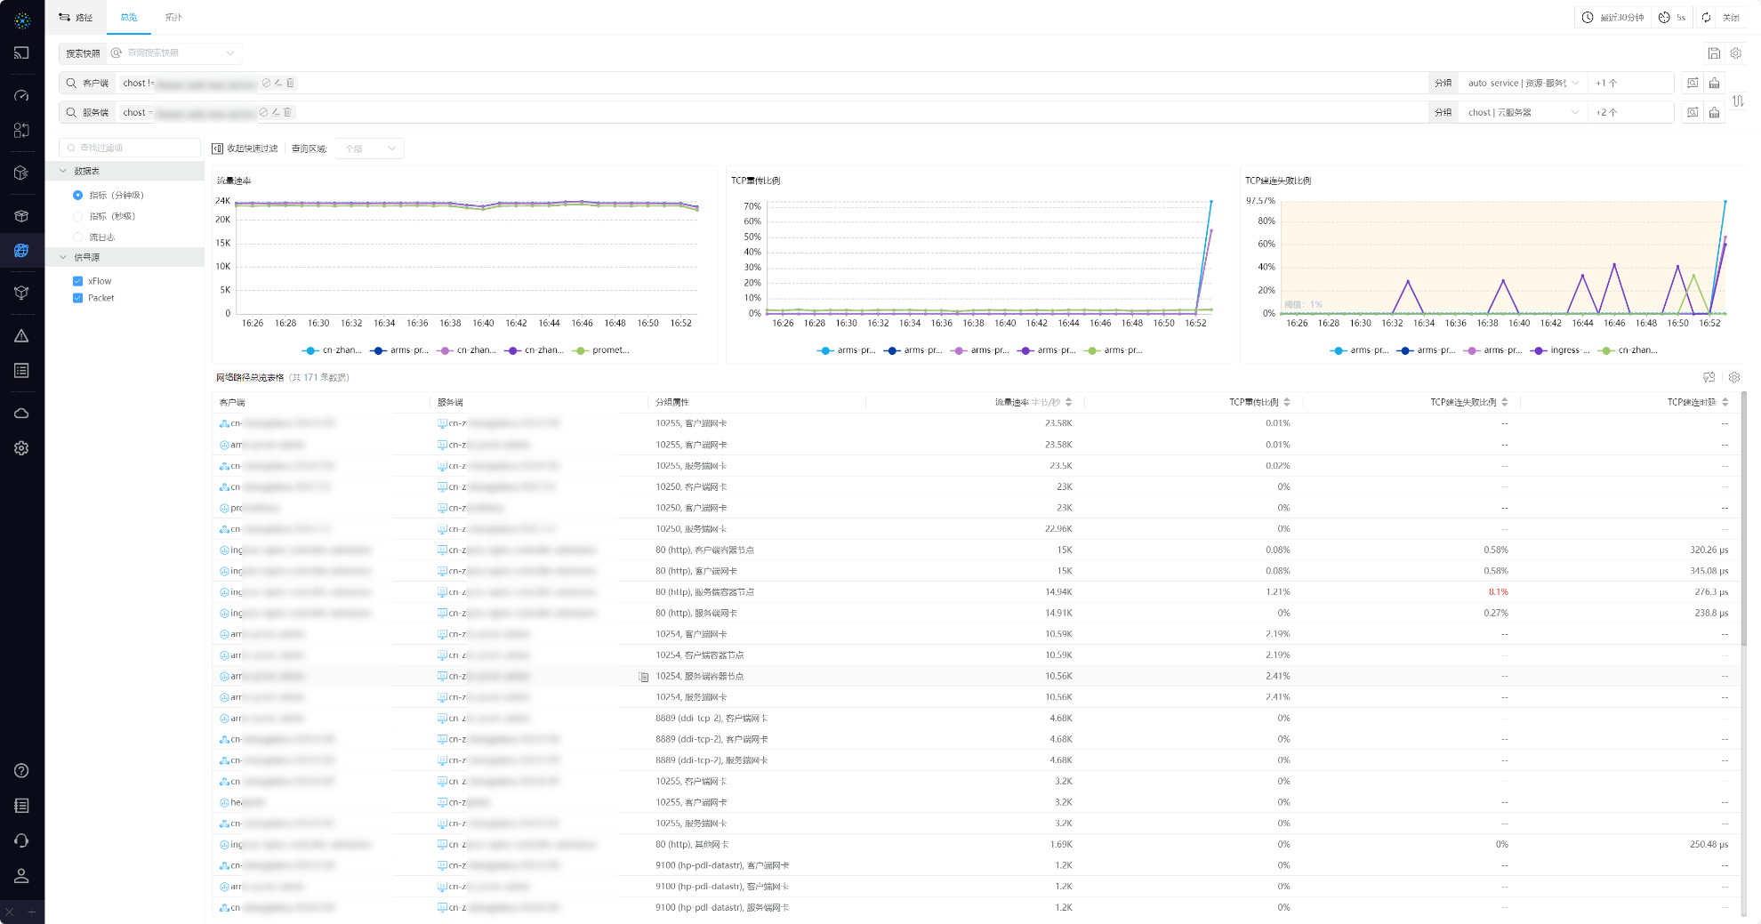Uncheck the Packet signal source checkbox
The width and height of the screenshot is (1761, 924).
[77, 298]
